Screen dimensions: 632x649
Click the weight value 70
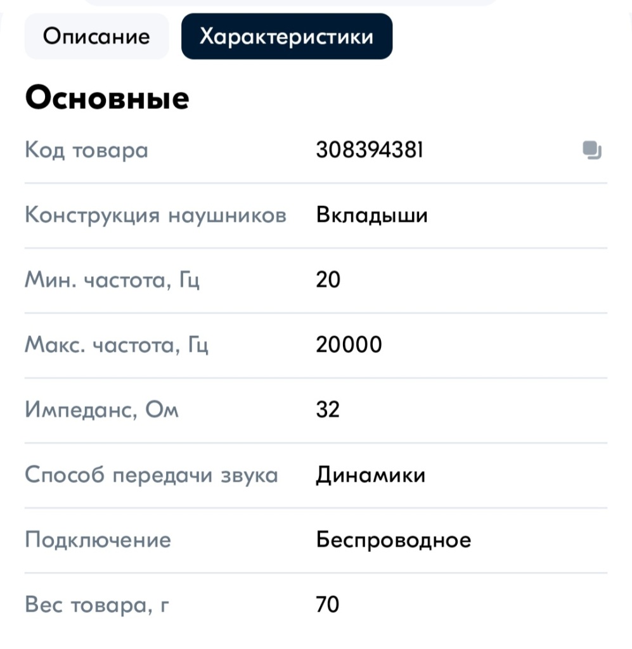[x=327, y=605]
